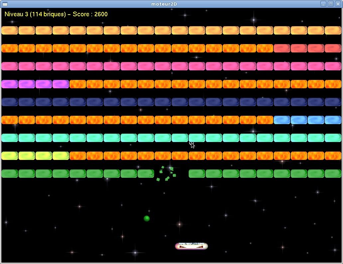Open the window menu icon in title bar
Viewport: 343px width, 264px height.
(x=5, y=4)
